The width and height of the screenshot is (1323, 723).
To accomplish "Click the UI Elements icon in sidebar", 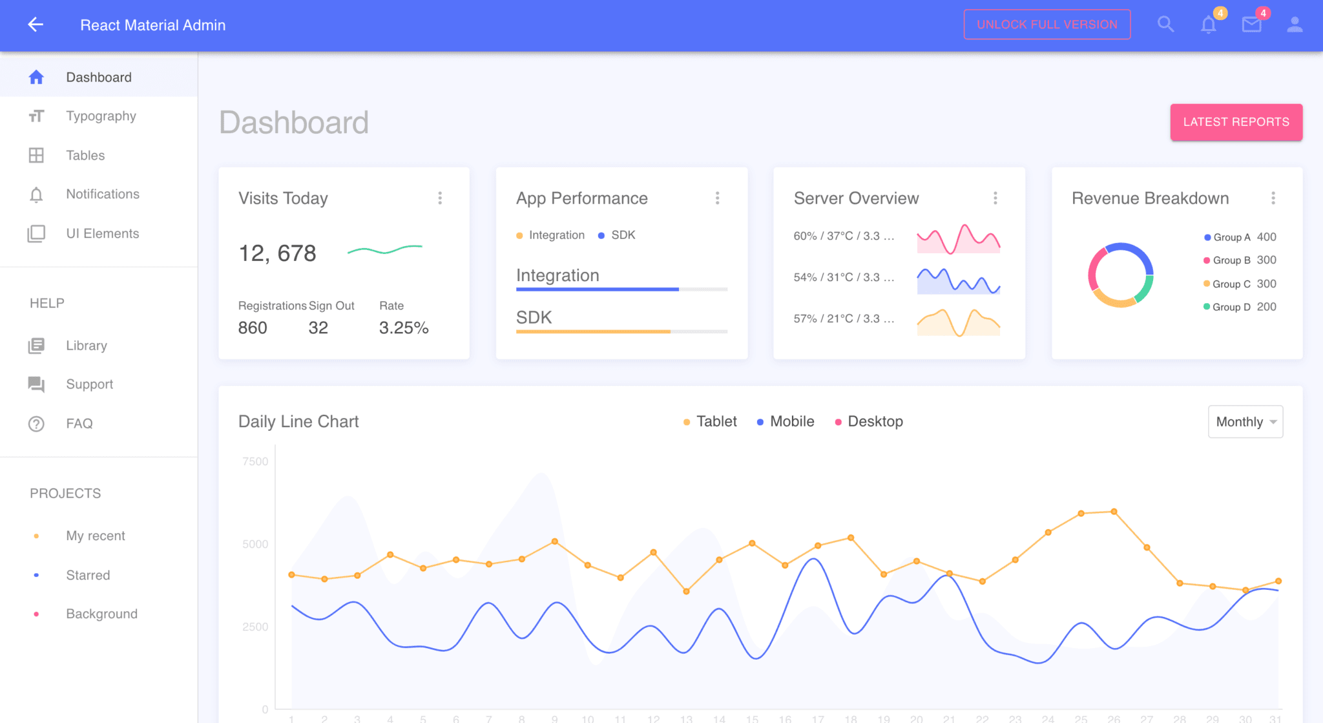I will coord(36,233).
